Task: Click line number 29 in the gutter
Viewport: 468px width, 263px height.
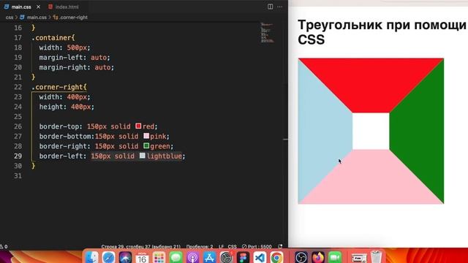Action: pyautogui.click(x=18, y=156)
